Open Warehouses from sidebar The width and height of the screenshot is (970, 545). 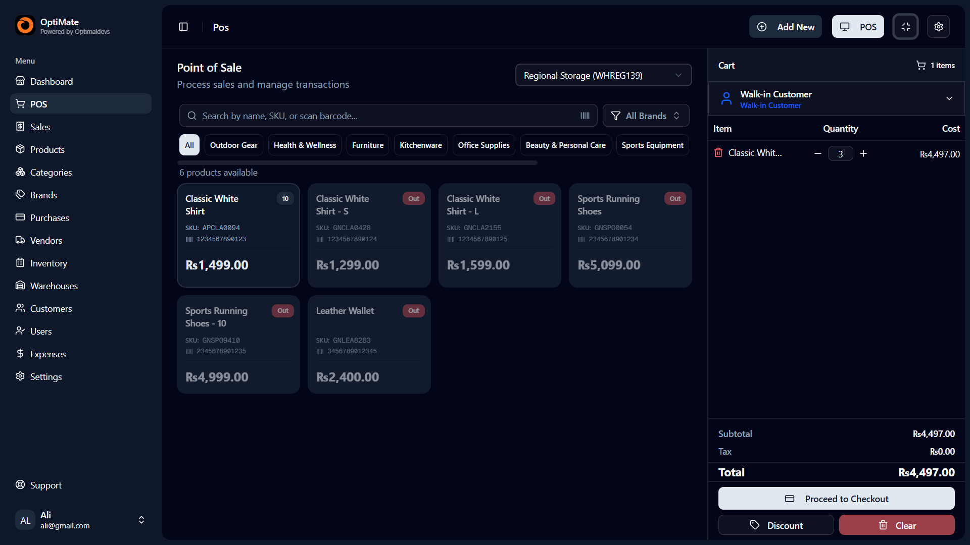pyautogui.click(x=54, y=286)
